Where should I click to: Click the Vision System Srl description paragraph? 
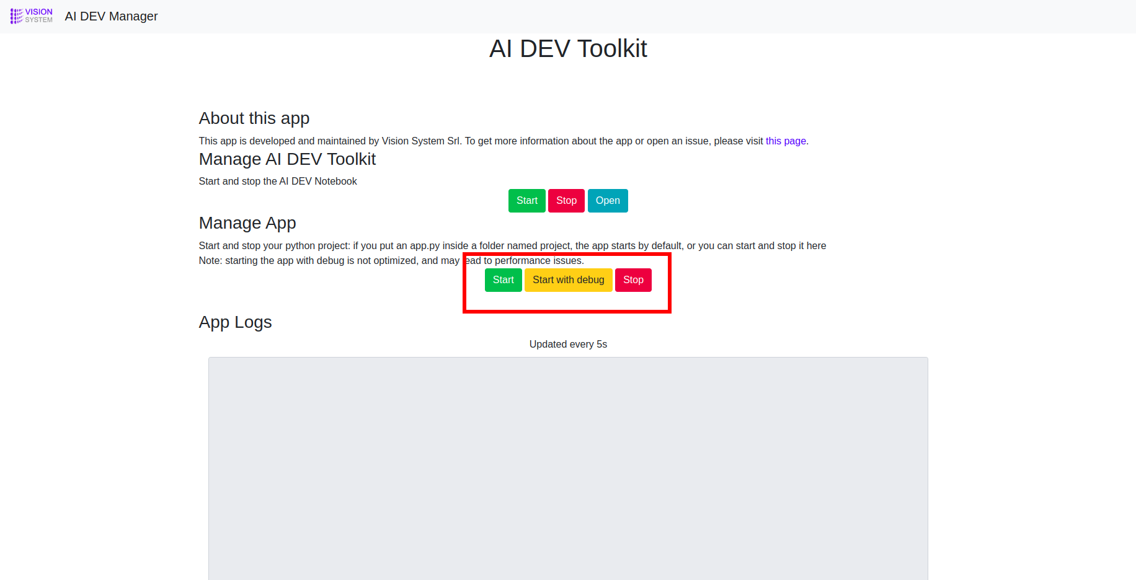[x=504, y=141]
